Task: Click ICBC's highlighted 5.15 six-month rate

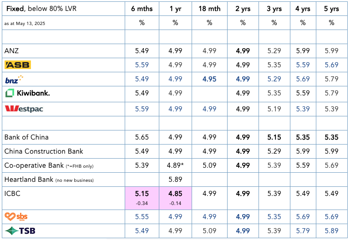Action: (142, 194)
